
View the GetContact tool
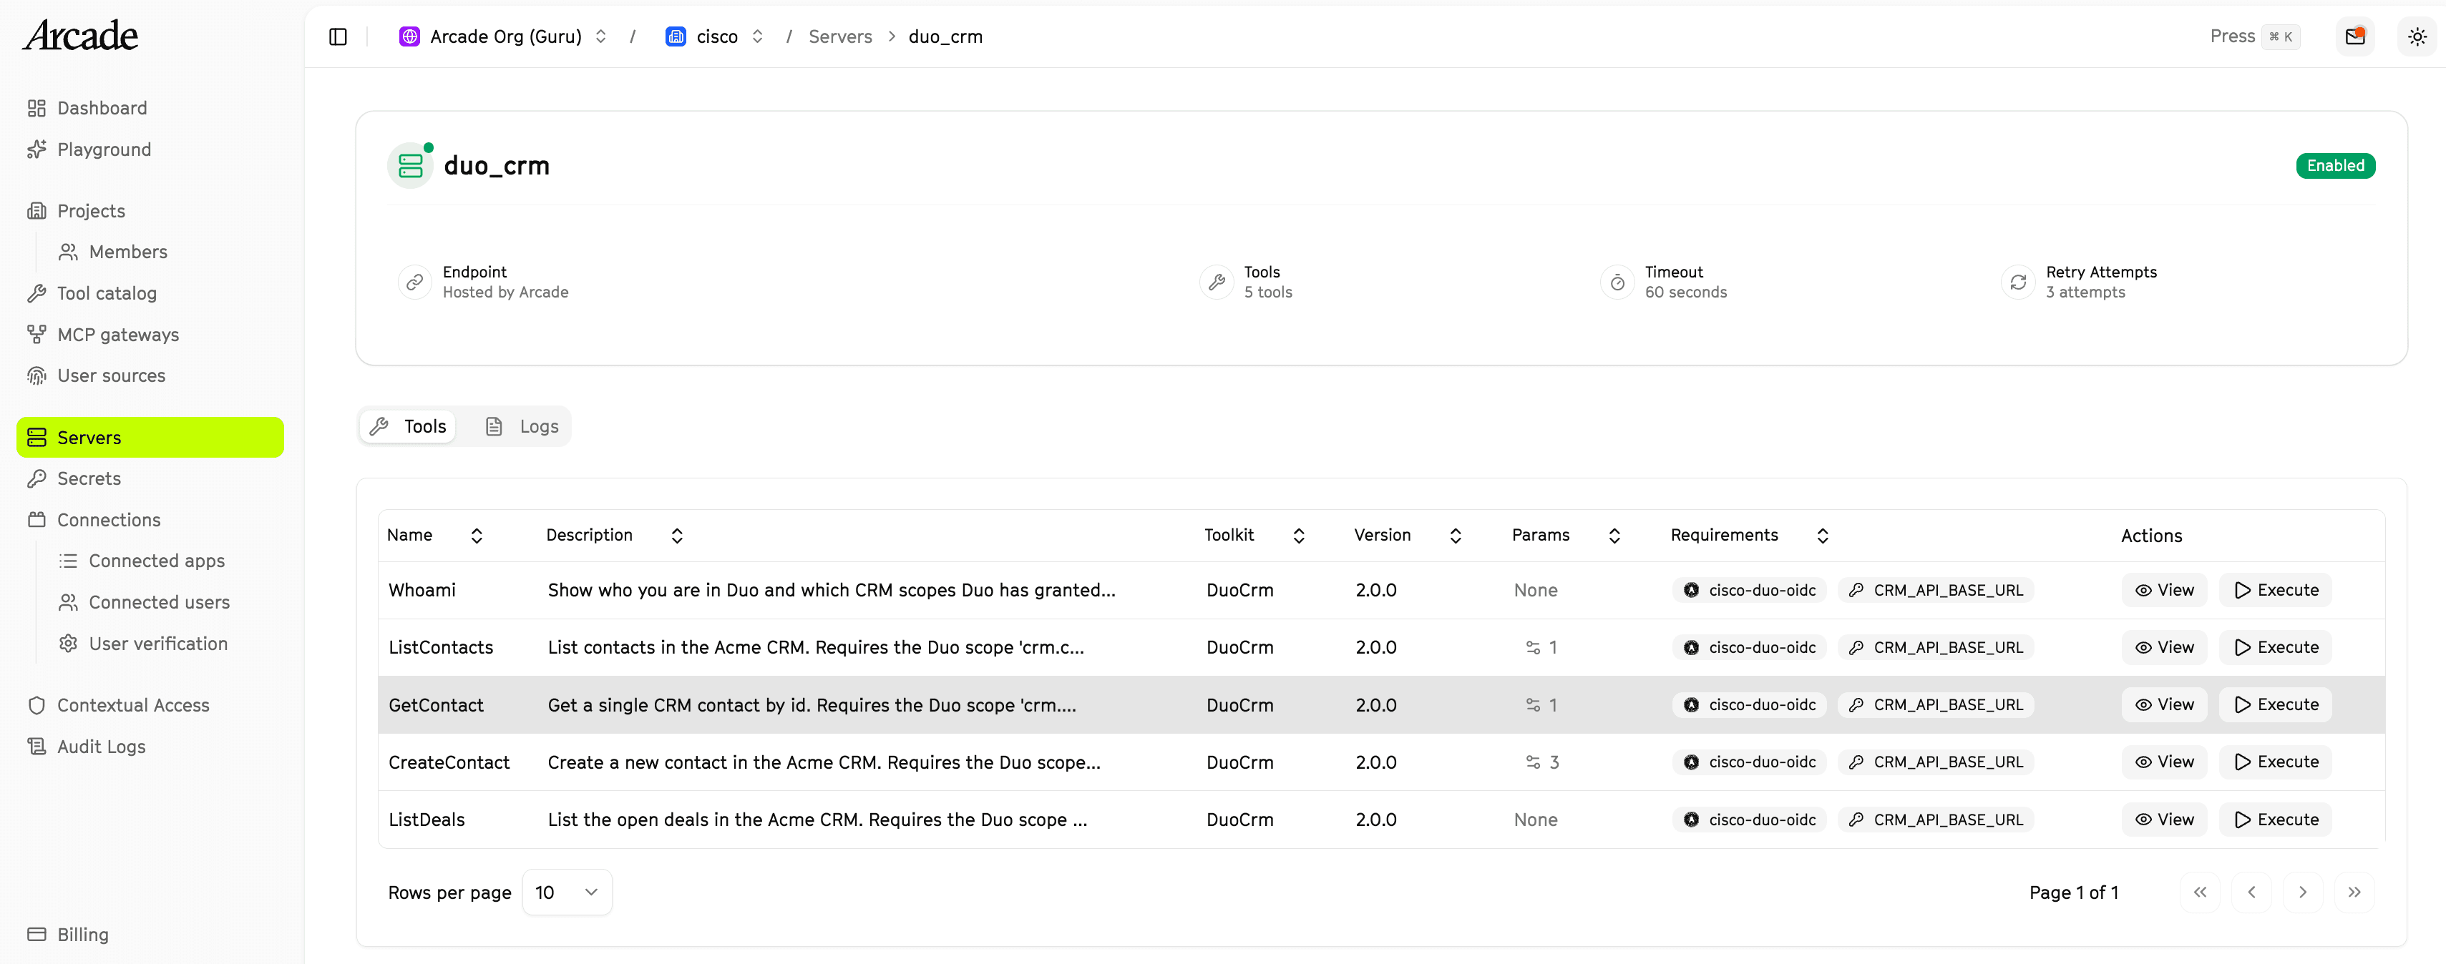click(x=2164, y=705)
